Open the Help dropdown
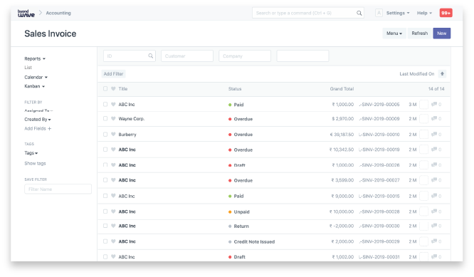474x277 pixels. tap(424, 13)
